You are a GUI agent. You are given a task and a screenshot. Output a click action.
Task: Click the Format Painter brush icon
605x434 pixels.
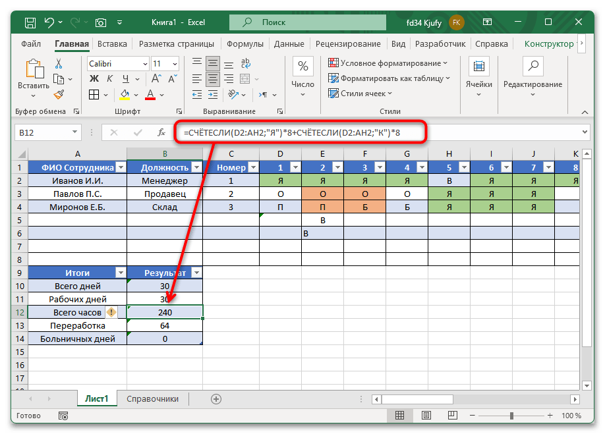(59, 94)
